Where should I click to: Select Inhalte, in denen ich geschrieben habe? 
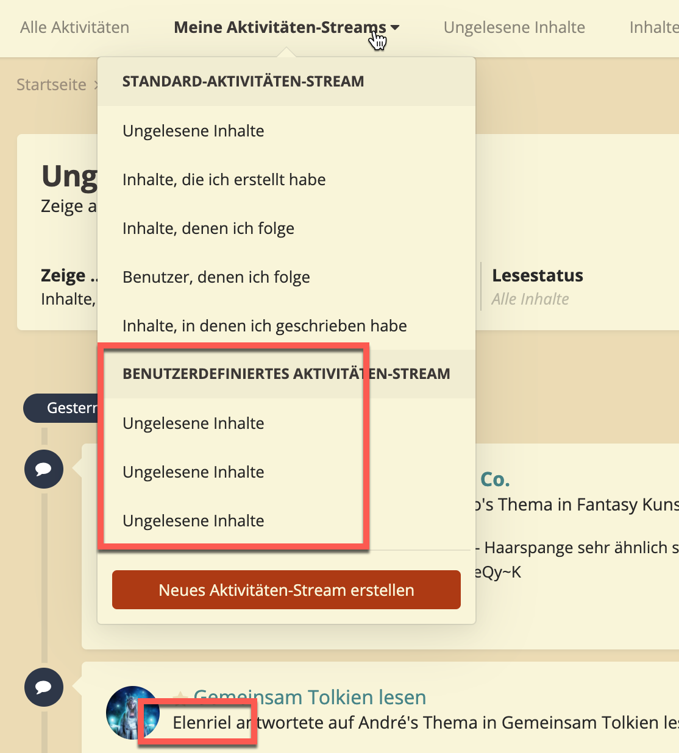286,326
